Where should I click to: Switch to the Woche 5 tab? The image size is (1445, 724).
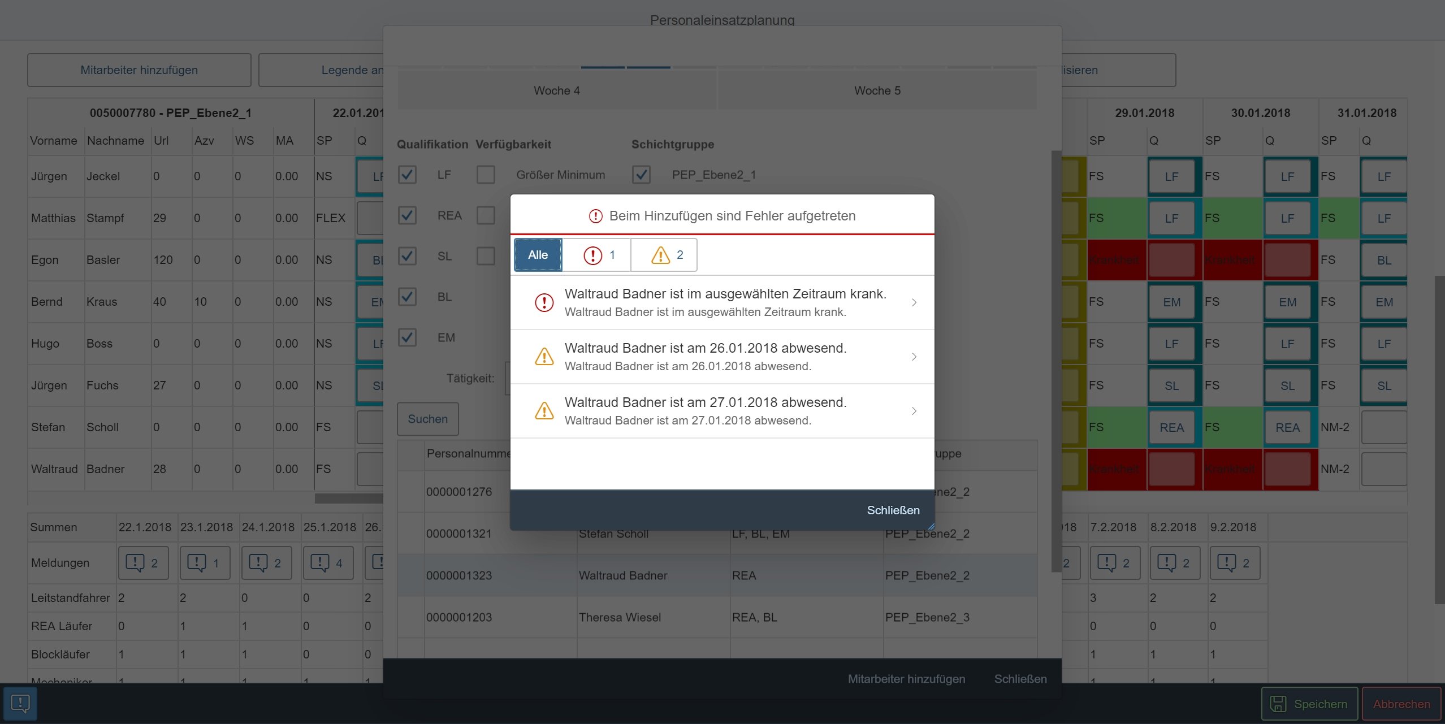click(x=877, y=90)
